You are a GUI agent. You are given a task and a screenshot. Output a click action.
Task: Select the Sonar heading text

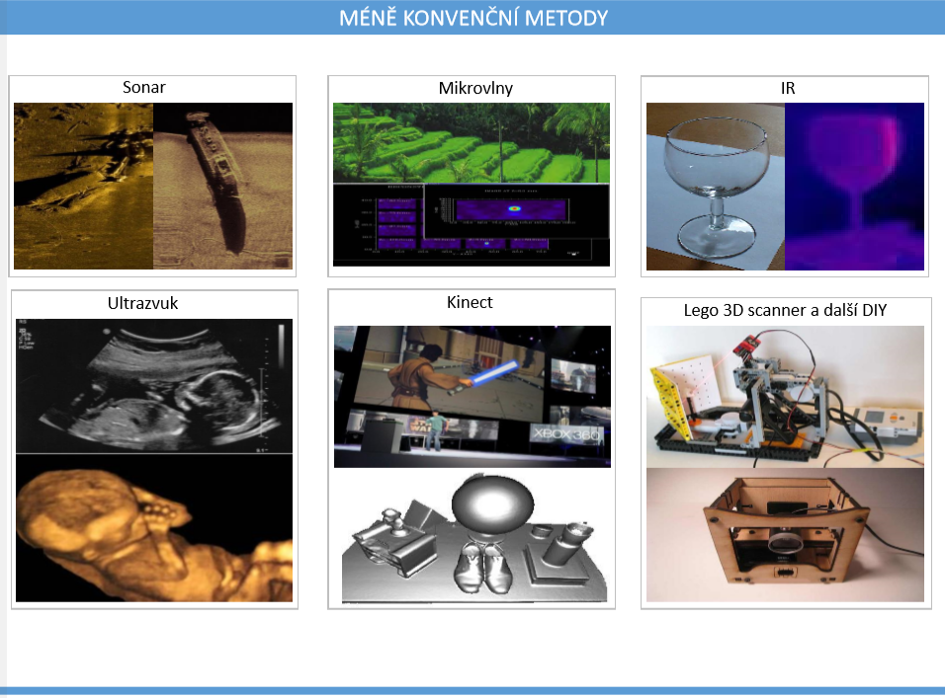(x=144, y=88)
